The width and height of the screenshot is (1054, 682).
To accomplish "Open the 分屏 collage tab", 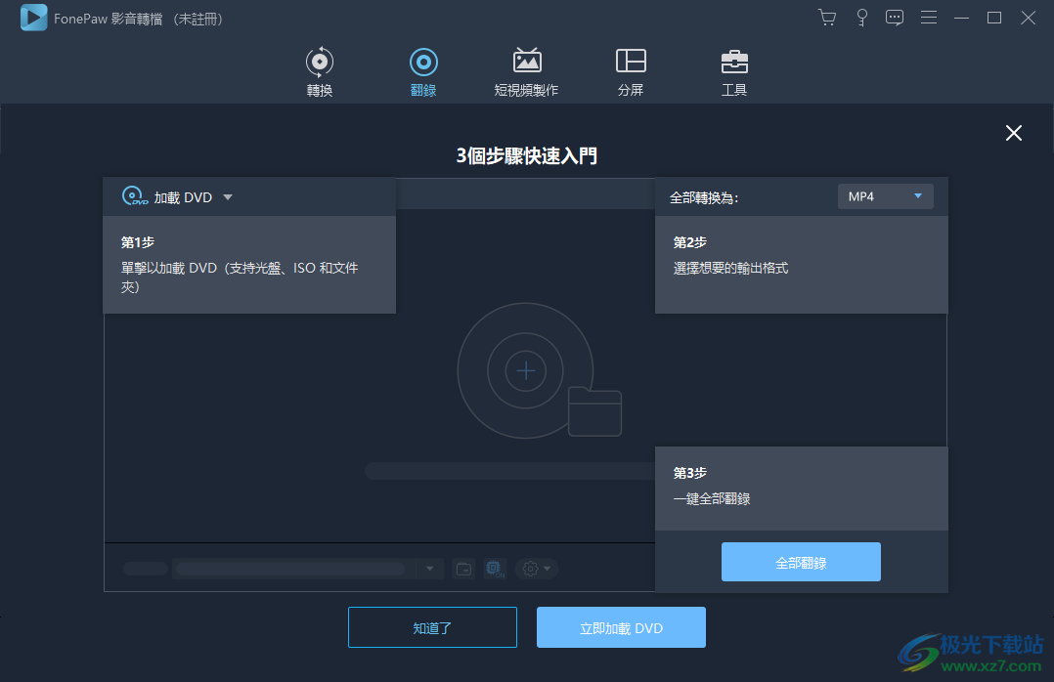I will (631, 71).
